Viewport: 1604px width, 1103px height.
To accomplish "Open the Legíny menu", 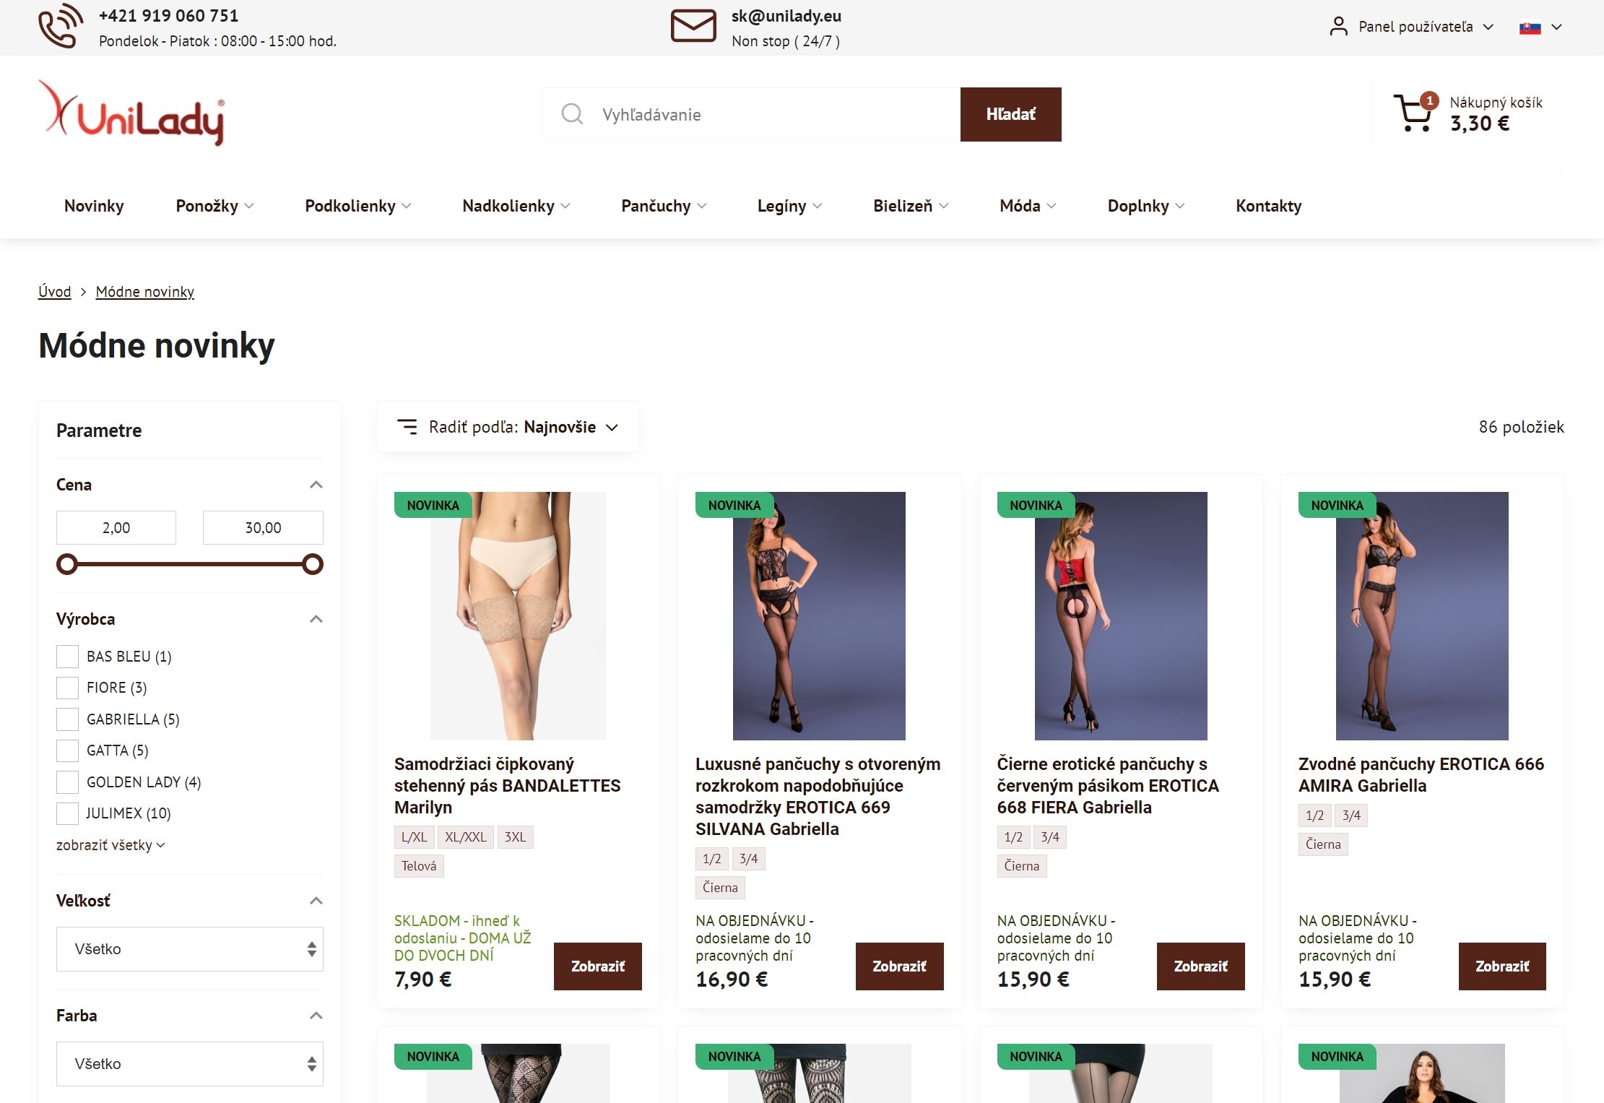I will coord(789,206).
